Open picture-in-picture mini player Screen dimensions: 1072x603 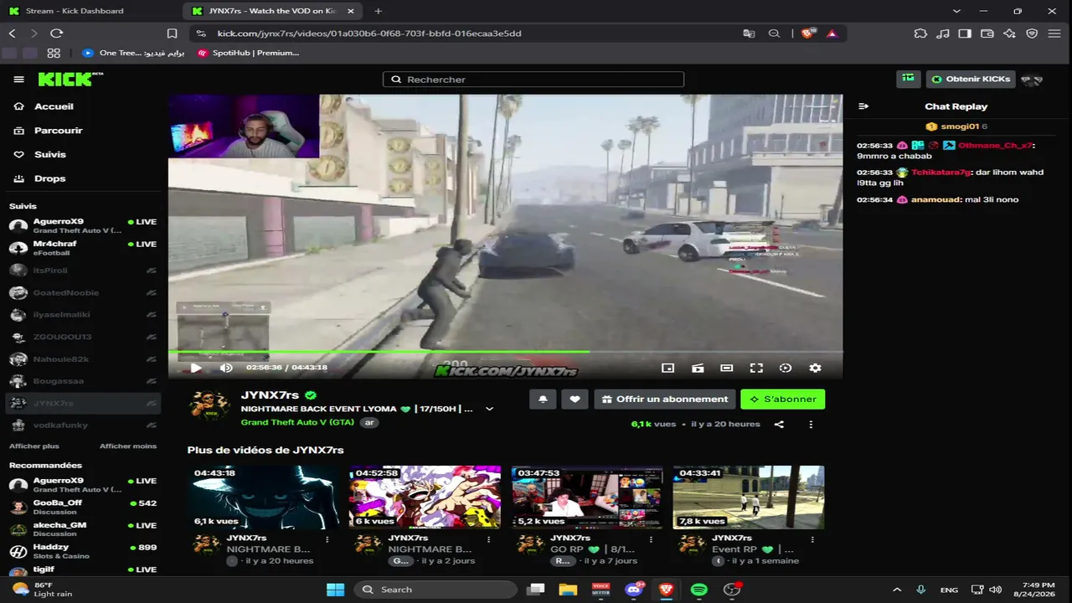click(667, 368)
